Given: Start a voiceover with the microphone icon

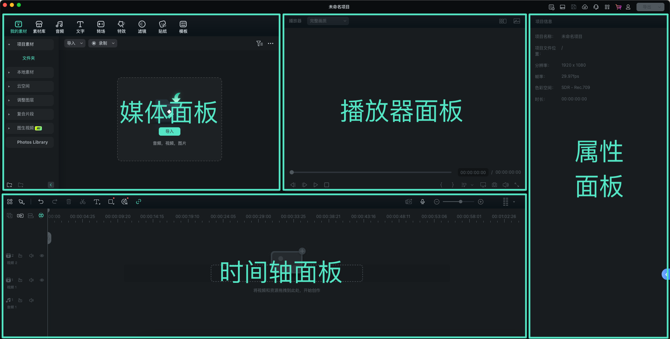Looking at the screenshot, I should [423, 202].
